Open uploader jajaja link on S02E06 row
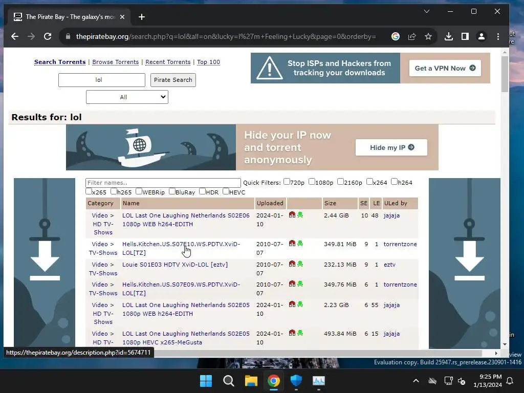 click(x=391, y=215)
